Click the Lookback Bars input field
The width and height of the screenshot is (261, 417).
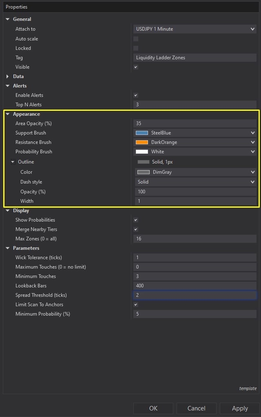click(x=195, y=286)
